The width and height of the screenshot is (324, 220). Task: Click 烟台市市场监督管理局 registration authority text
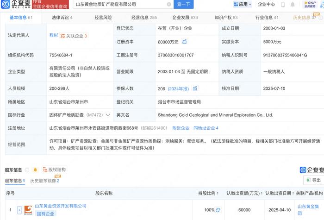(x=180, y=102)
